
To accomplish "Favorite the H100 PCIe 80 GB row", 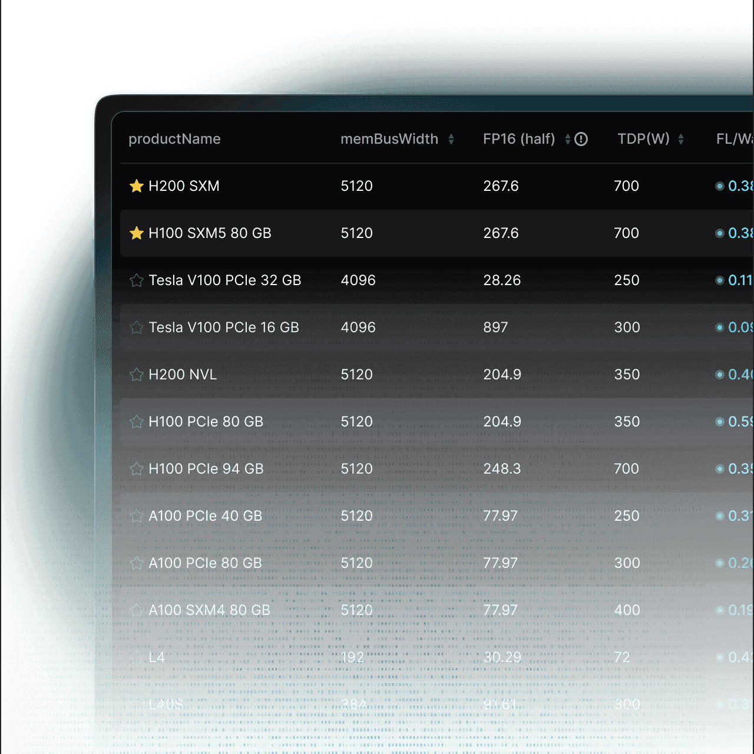I will (137, 422).
